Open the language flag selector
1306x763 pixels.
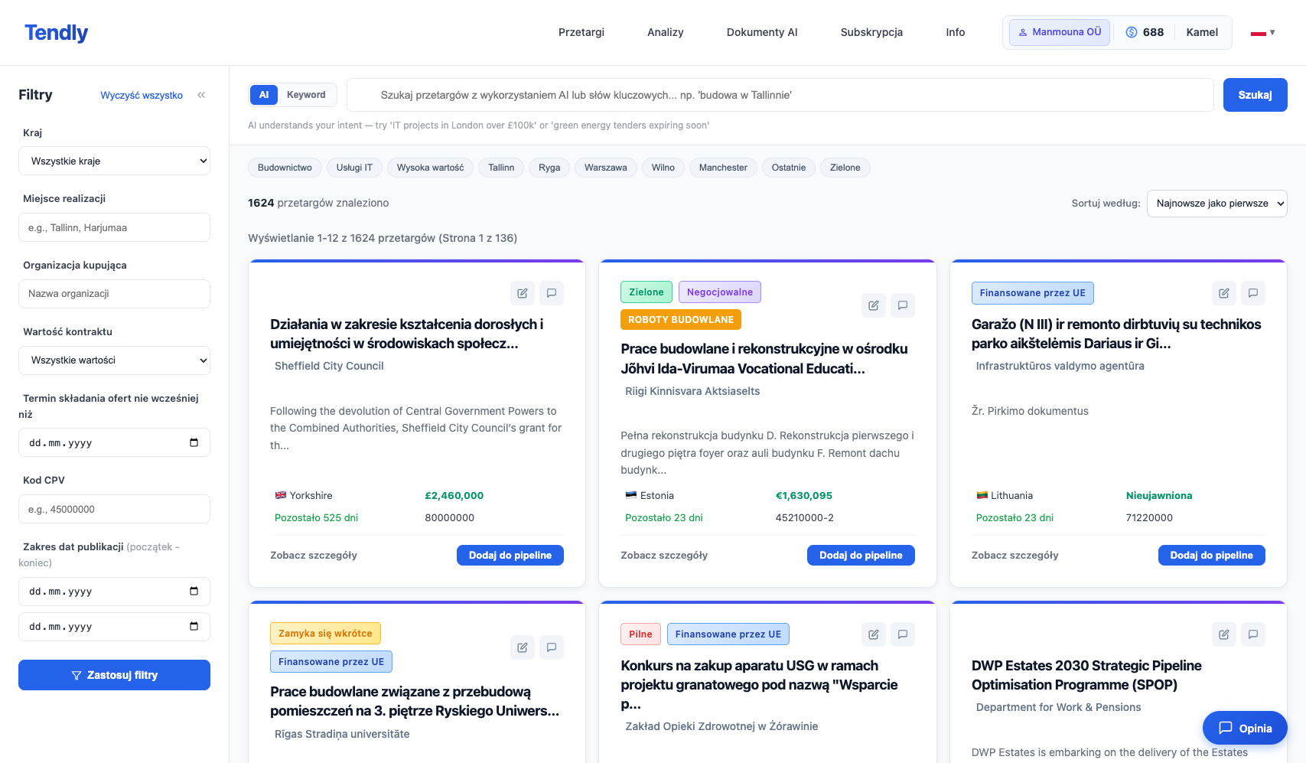tap(1262, 33)
